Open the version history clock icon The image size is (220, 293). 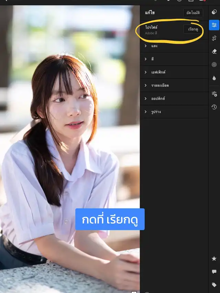pos(214,107)
